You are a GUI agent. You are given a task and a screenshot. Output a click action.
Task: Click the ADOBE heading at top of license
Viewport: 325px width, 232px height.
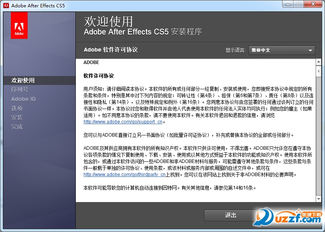pyautogui.click(x=91, y=62)
